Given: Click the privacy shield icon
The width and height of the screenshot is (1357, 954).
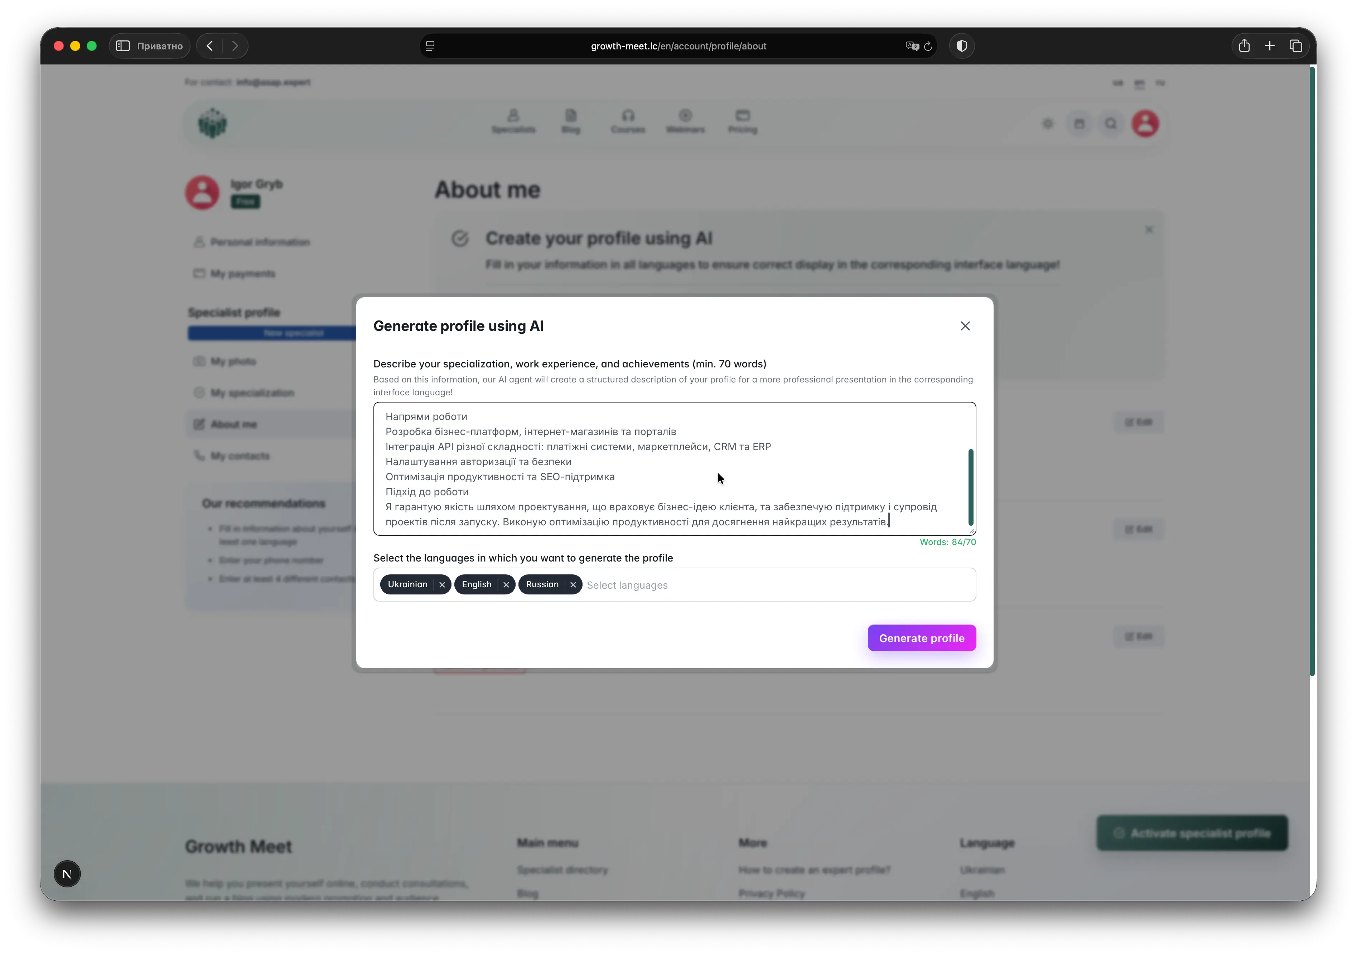Looking at the screenshot, I should point(962,46).
